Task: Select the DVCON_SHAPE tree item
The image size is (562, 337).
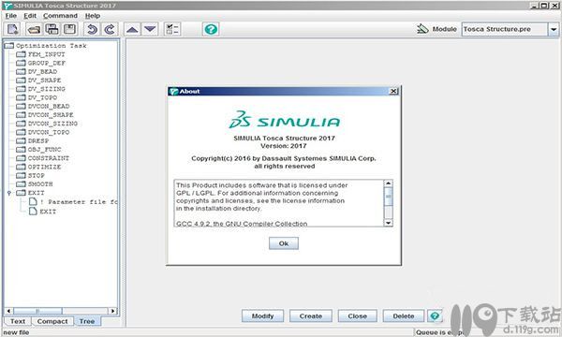Action: 51,114
